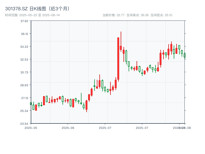Viewport: 205px width, 154px height.
Task: Click the 2025-06 x-axis label
Action: click(68, 127)
